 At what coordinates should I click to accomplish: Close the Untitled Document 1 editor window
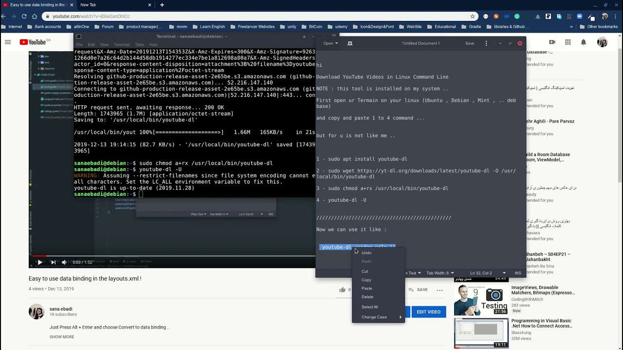pyautogui.click(x=520, y=43)
